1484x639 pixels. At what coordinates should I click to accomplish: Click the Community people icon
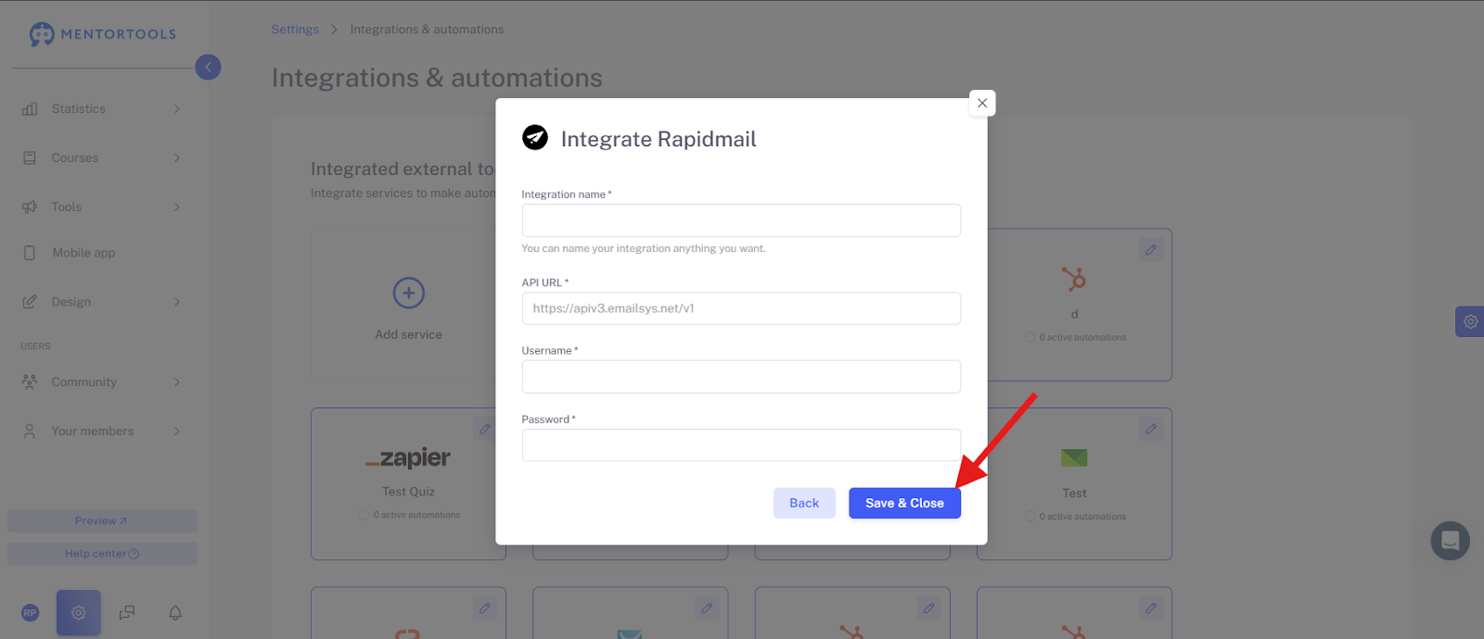(x=30, y=382)
